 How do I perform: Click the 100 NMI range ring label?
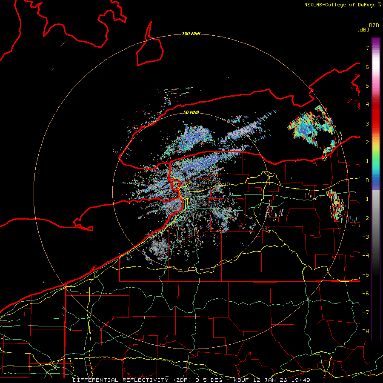pos(191,34)
